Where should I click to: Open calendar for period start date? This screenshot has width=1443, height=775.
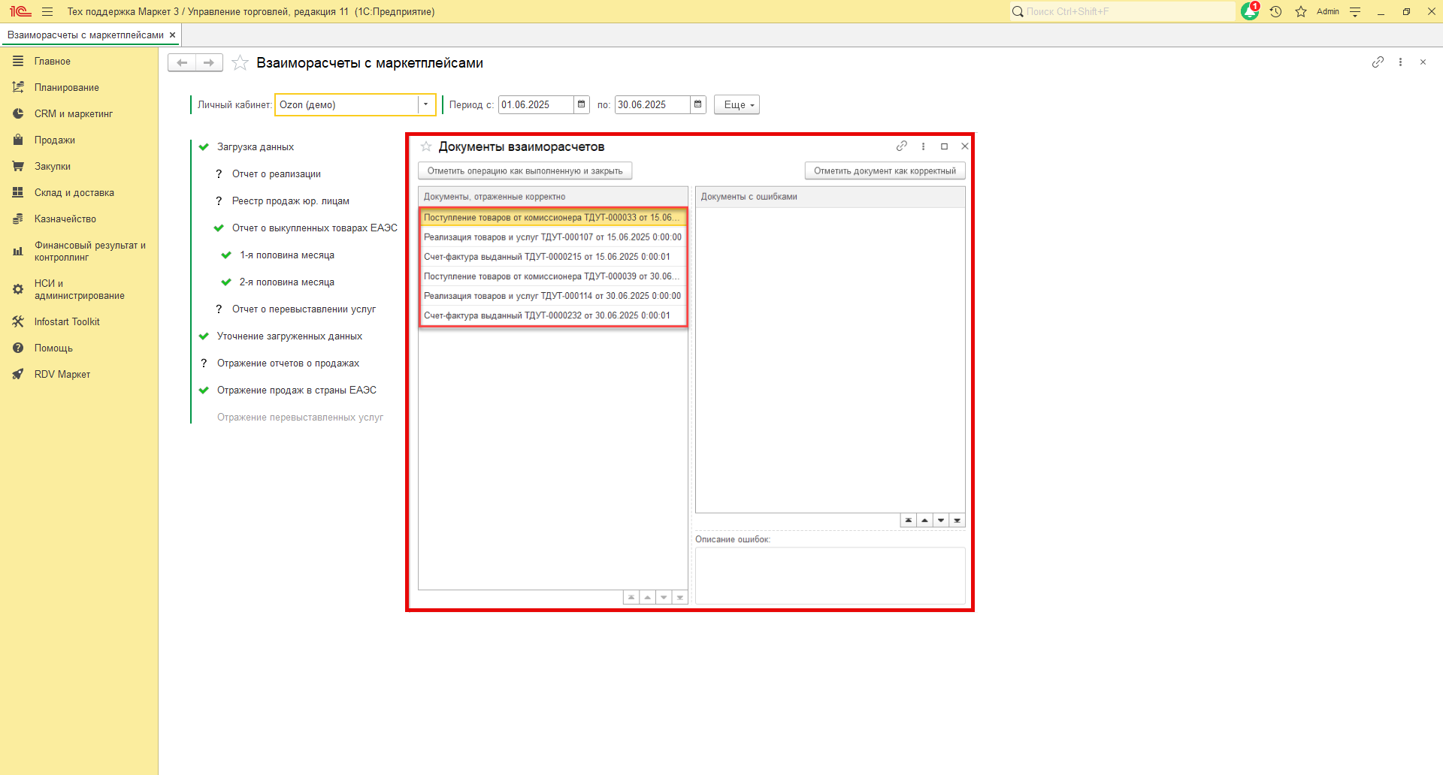tap(581, 104)
